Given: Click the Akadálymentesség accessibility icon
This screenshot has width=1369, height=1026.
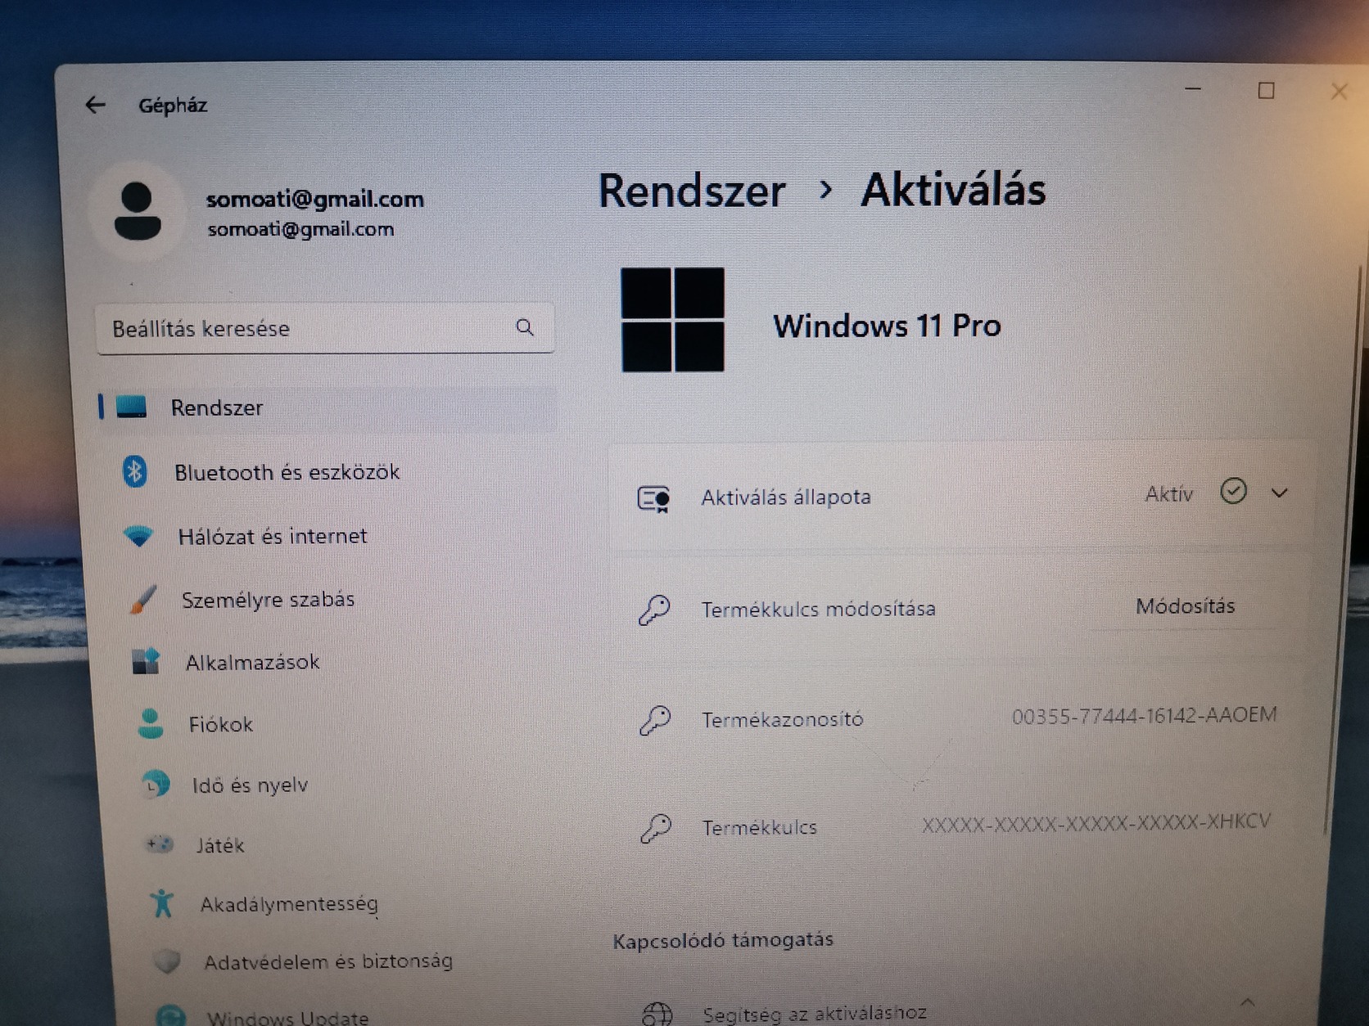Looking at the screenshot, I should pos(162,903).
